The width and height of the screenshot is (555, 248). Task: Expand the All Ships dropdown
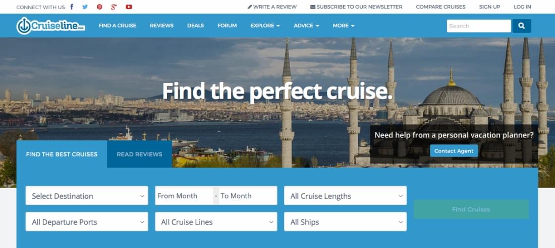tap(345, 221)
